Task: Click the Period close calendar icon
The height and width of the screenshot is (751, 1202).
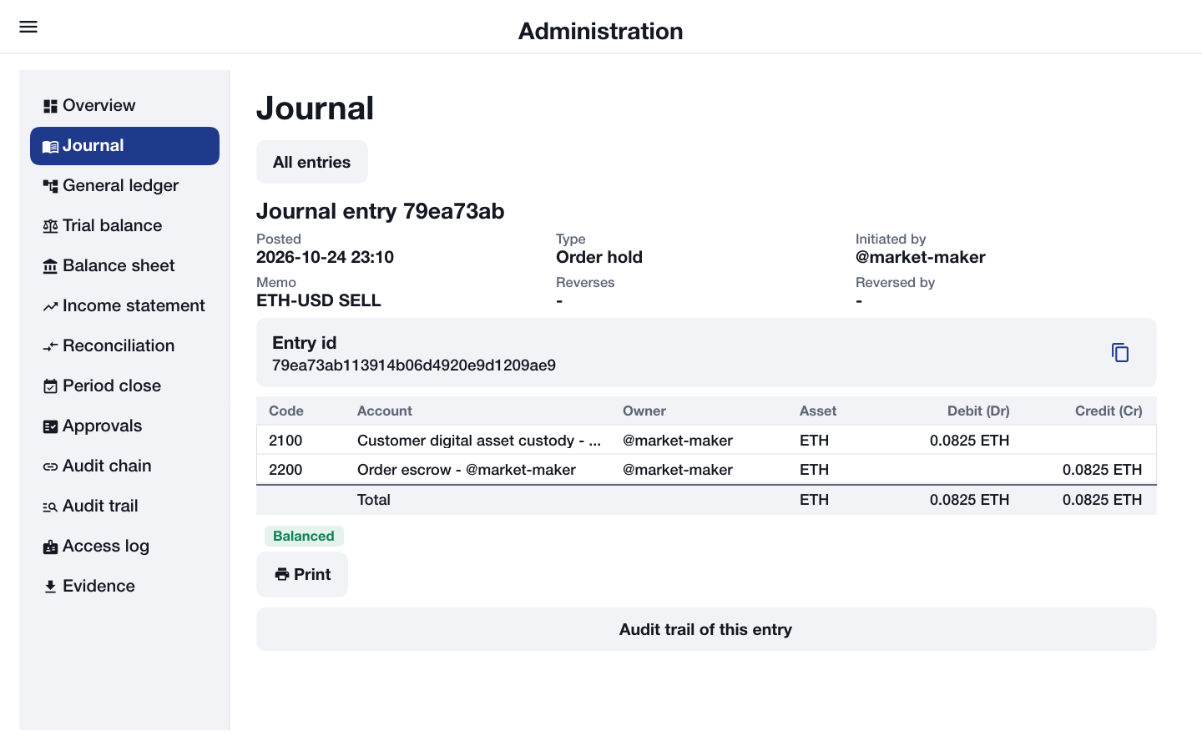Action: pos(50,386)
